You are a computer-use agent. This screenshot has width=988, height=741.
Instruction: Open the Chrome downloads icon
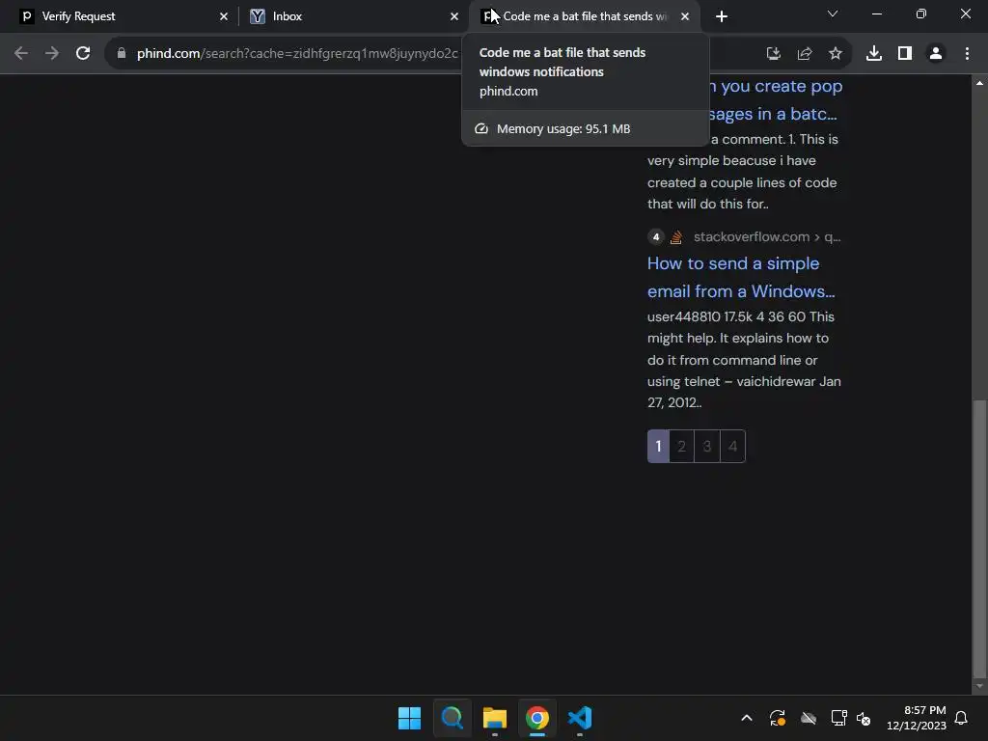point(874,54)
